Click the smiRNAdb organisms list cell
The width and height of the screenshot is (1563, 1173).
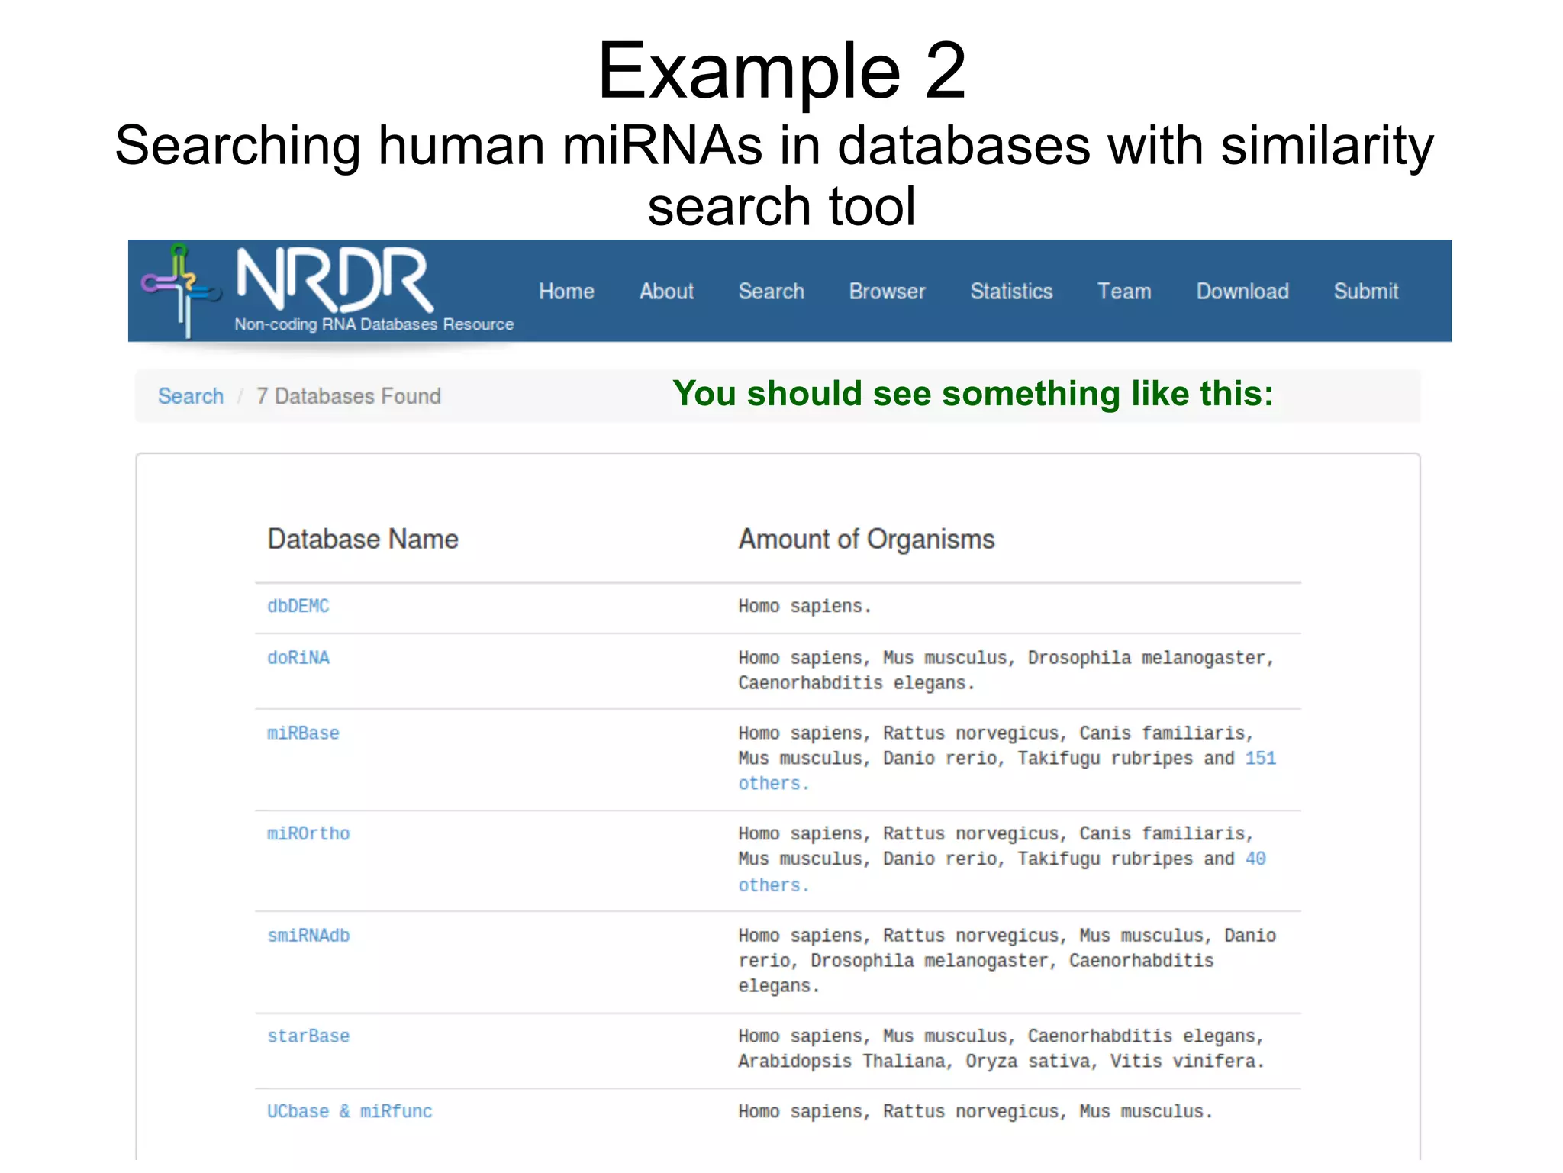(x=1007, y=961)
